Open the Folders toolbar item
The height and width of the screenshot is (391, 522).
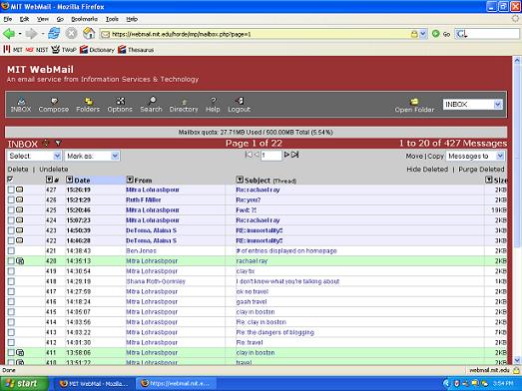point(88,104)
